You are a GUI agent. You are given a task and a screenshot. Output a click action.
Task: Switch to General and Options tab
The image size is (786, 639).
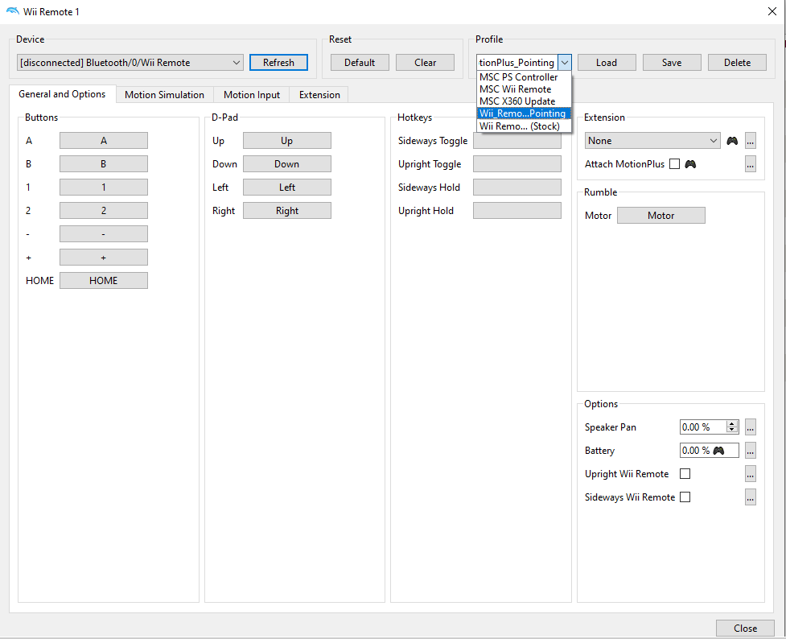pyautogui.click(x=62, y=94)
